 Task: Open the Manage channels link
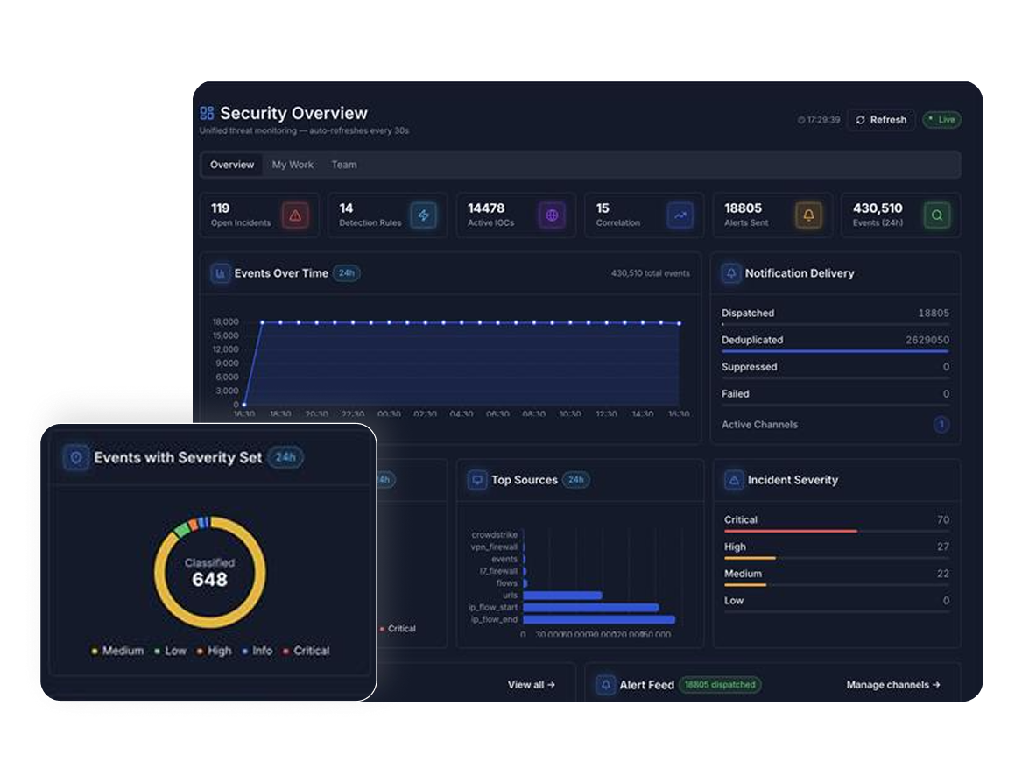point(893,685)
